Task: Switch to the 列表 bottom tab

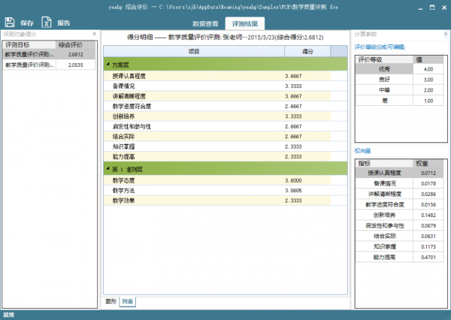Action: tap(128, 301)
